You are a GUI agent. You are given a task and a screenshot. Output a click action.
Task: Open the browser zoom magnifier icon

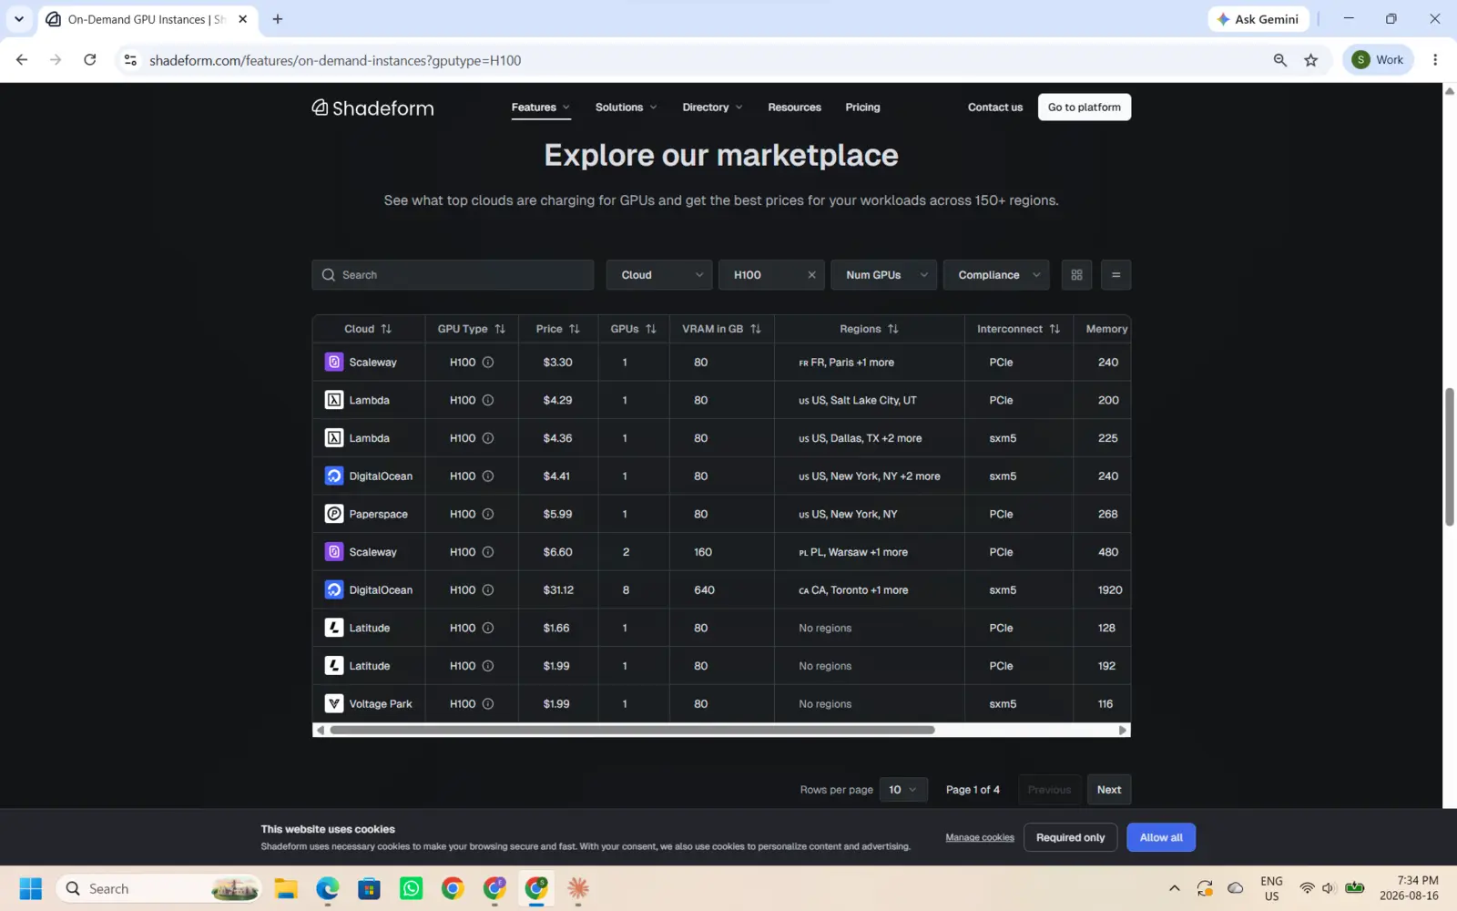(1280, 60)
